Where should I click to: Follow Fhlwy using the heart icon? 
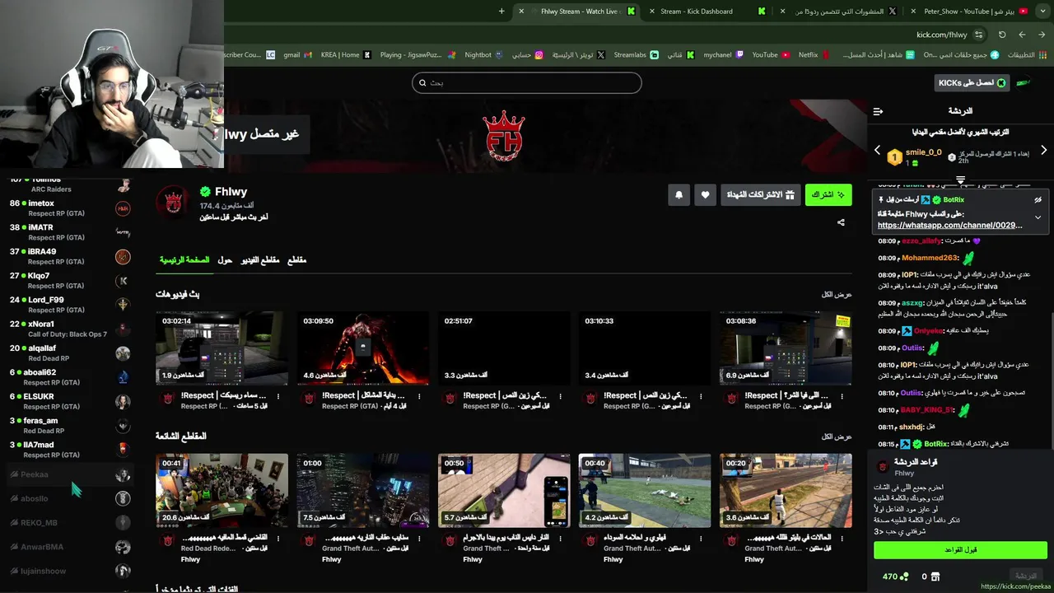(x=705, y=195)
